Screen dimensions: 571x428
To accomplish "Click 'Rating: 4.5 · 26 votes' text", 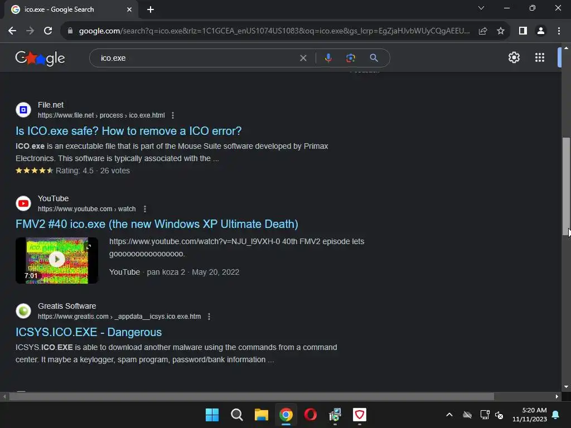I will point(93,171).
